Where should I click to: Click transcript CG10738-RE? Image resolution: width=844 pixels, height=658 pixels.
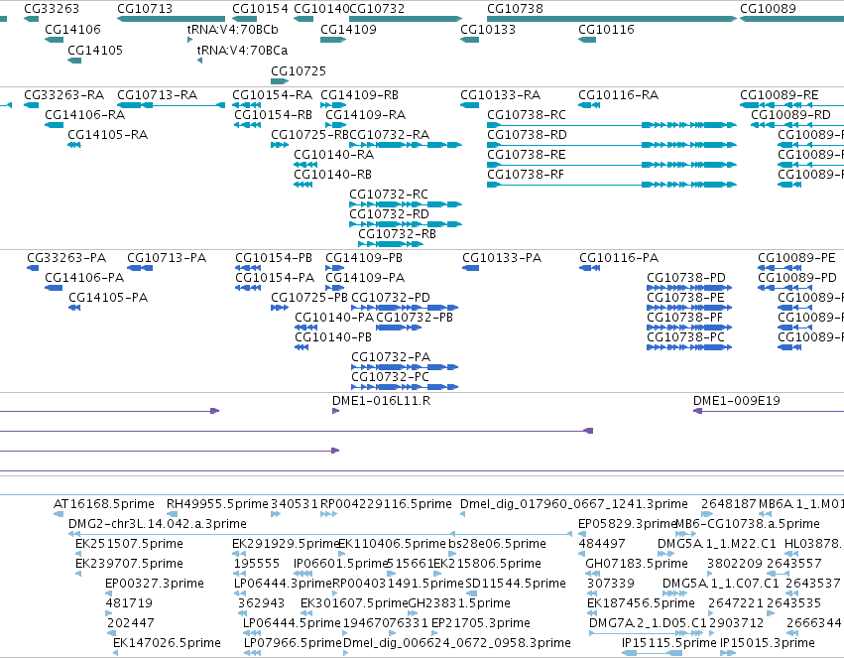coord(527,155)
